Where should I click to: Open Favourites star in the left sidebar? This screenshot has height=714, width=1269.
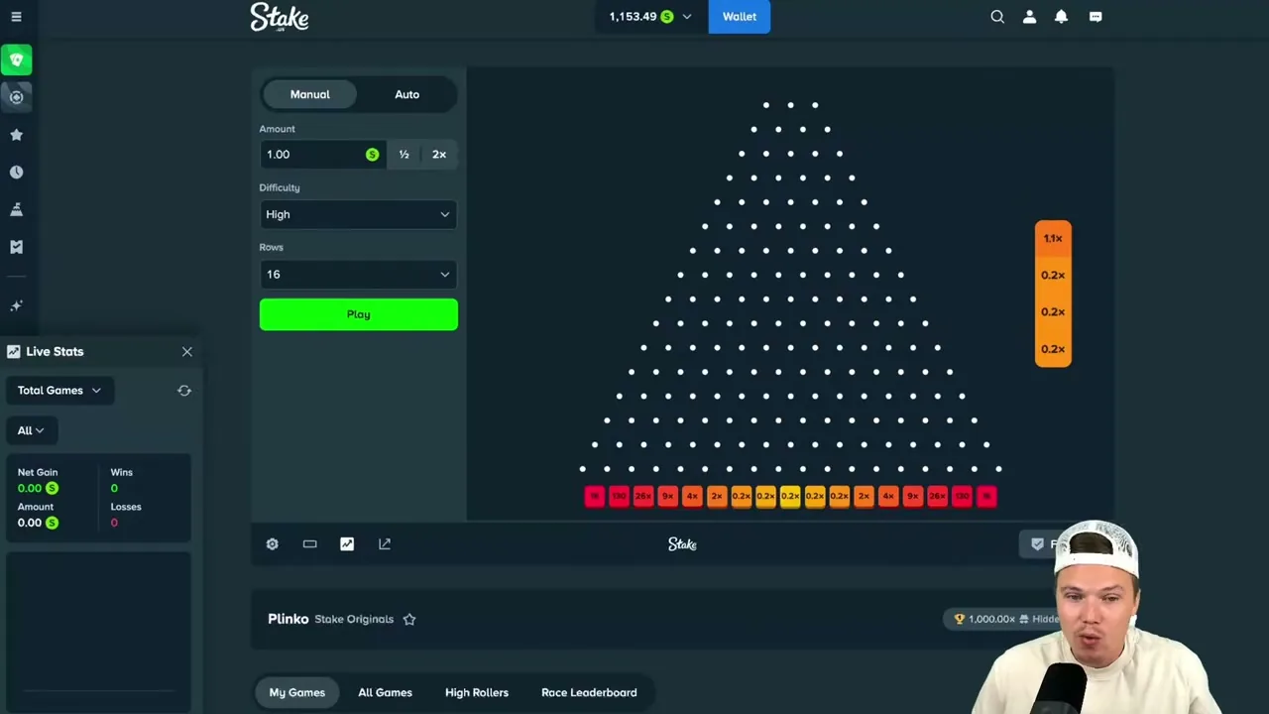click(16, 135)
